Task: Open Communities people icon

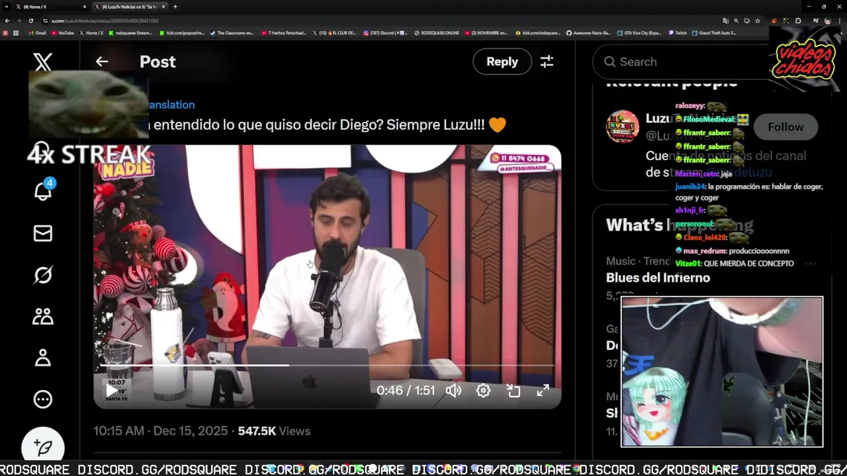Action: (43, 317)
